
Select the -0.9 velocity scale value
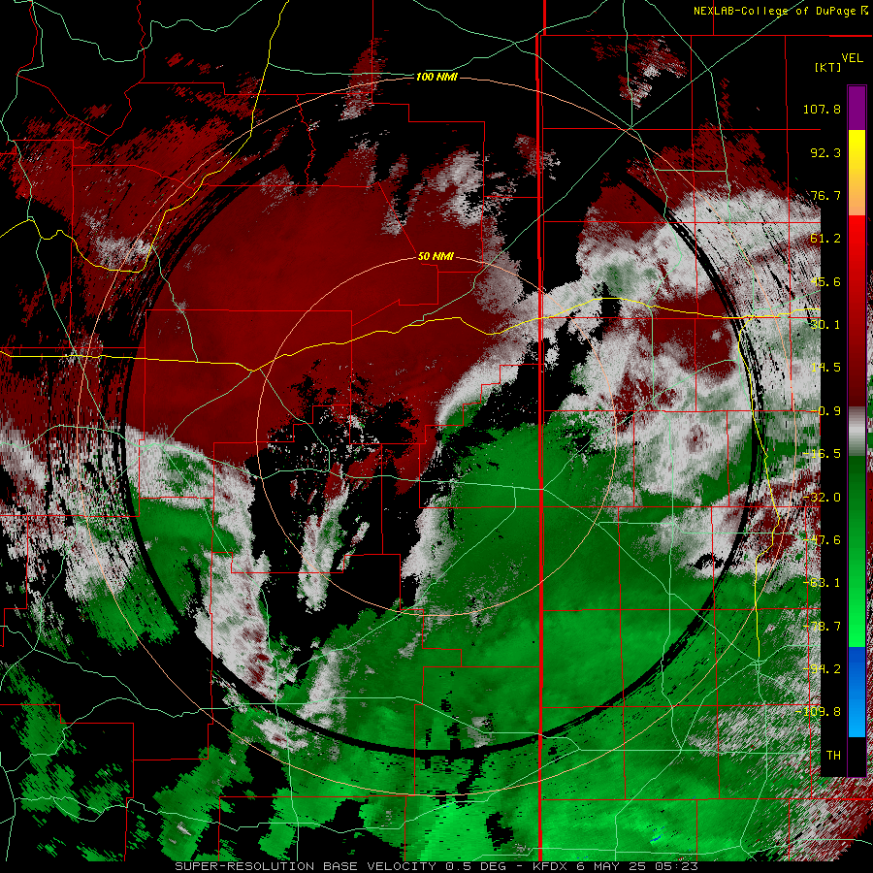click(x=825, y=411)
